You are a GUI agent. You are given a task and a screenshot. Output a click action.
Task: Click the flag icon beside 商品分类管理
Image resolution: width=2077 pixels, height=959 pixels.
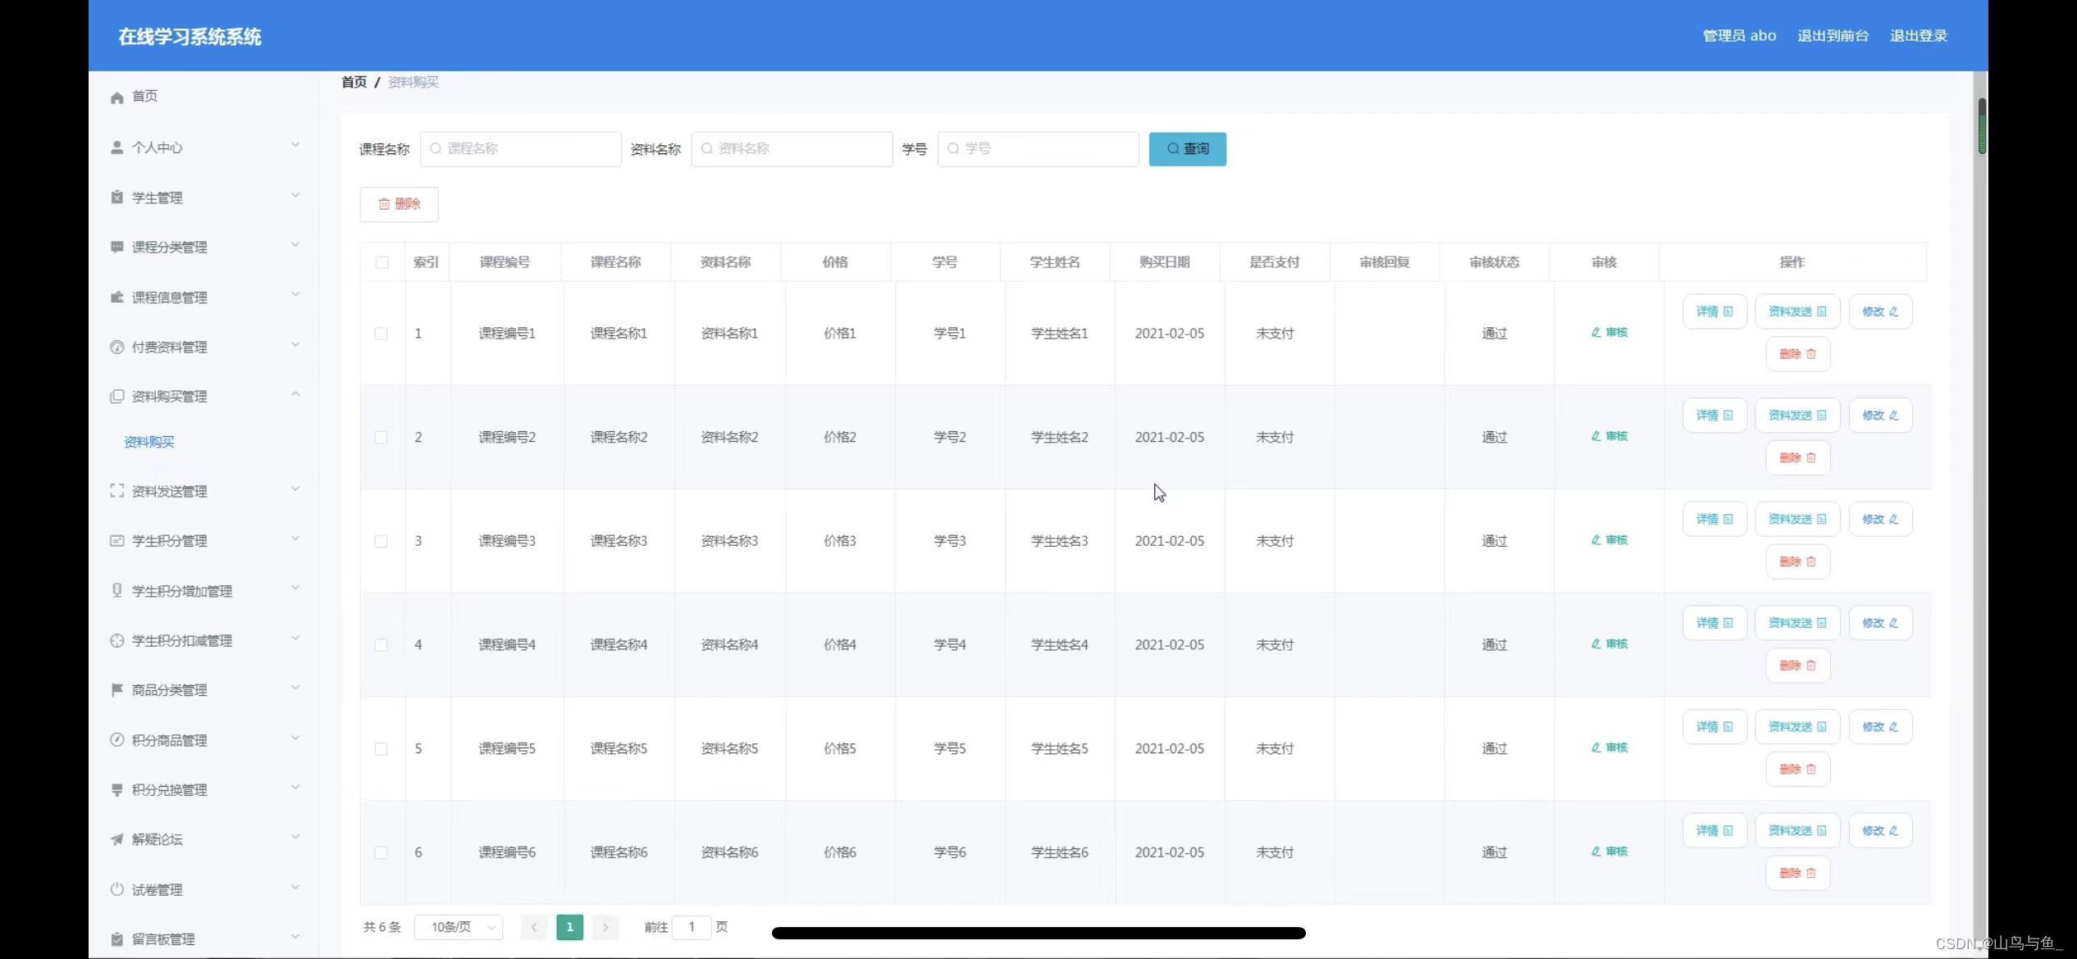click(x=116, y=690)
